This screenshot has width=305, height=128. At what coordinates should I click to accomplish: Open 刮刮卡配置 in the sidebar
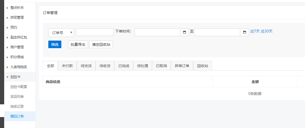(19, 87)
